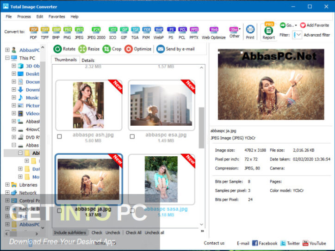Open the Filter combo box
The height and width of the screenshot is (251, 335).
(297, 35)
